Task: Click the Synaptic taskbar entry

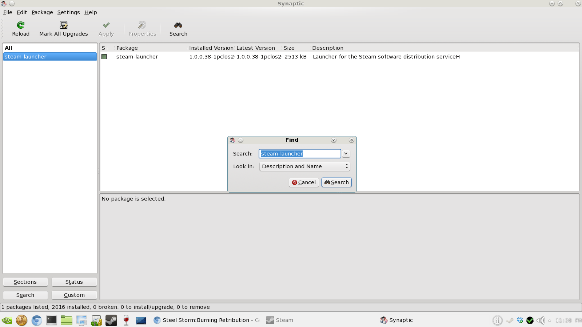Action: click(x=396, y=320)
